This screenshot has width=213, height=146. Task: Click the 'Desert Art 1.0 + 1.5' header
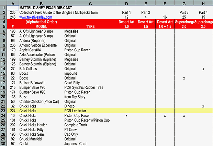165,24
